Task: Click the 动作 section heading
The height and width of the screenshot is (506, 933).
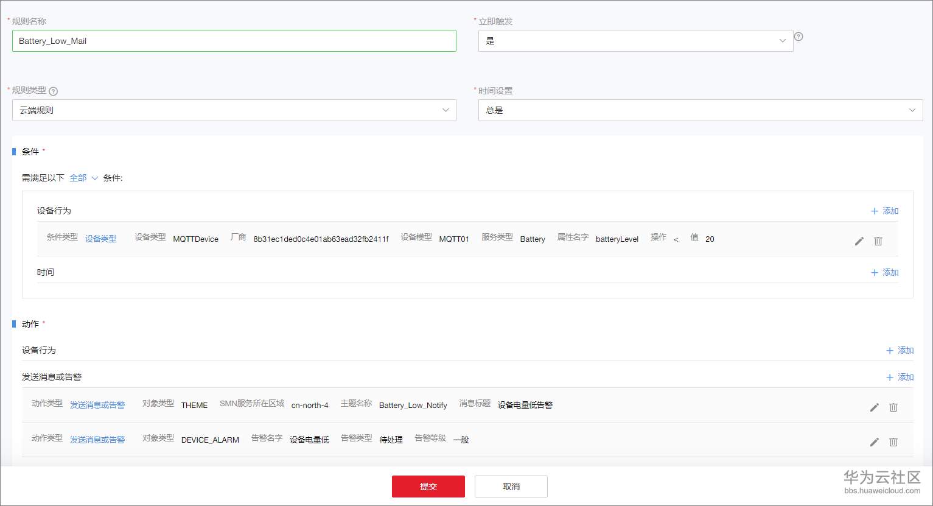Action: (x=30, y=324)
